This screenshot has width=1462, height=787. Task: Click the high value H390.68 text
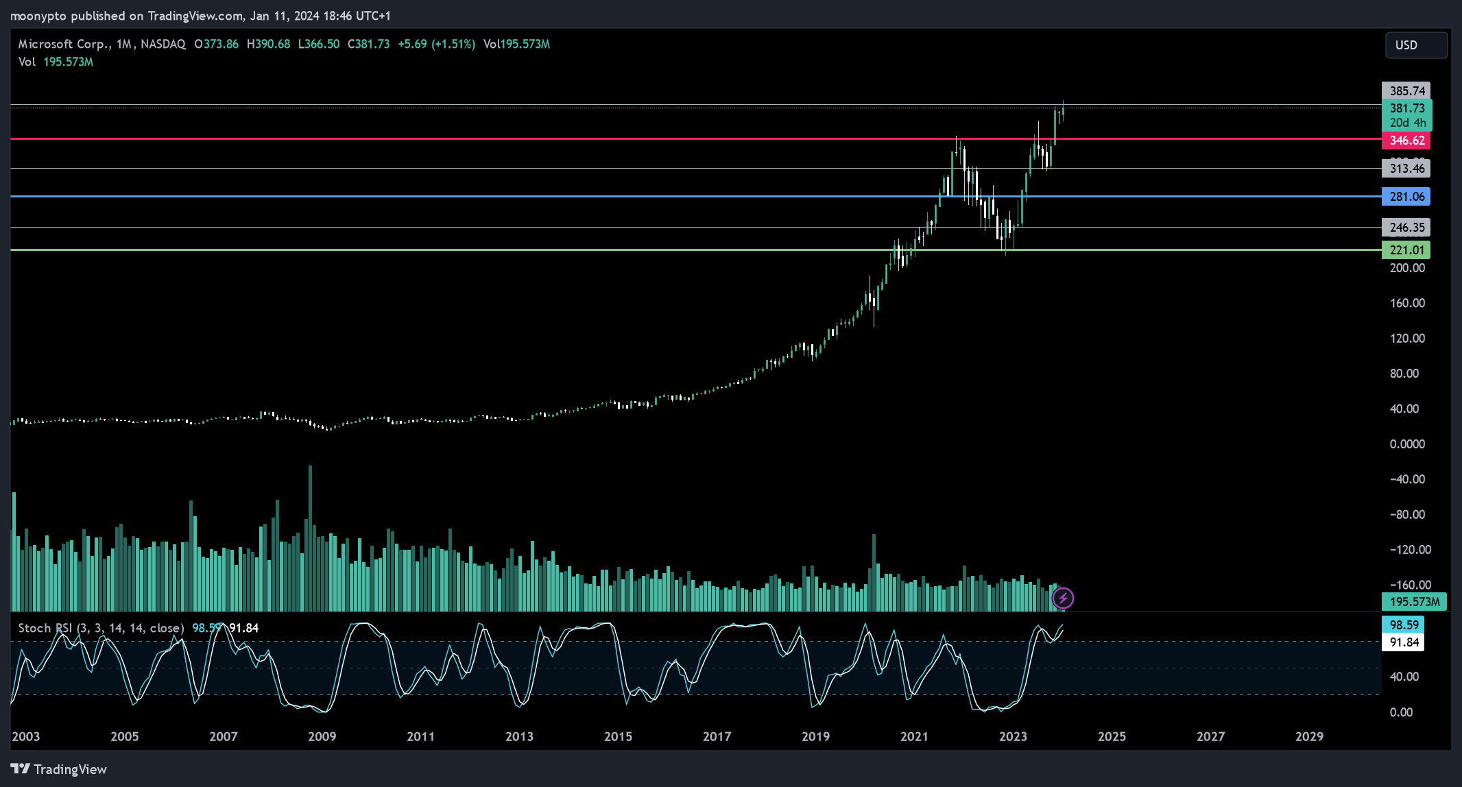click(268, 44)
